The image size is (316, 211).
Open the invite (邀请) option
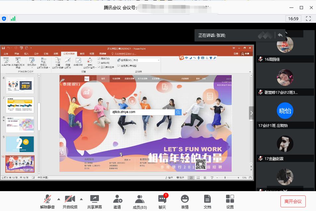[117, 202]
